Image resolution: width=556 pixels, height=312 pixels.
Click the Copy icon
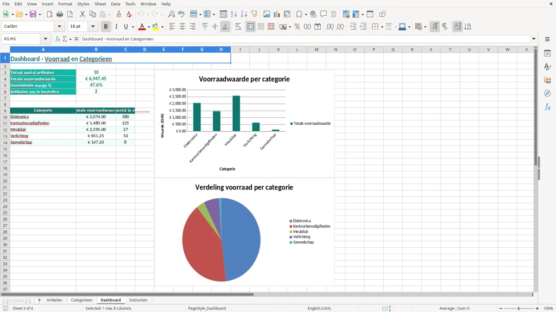click(x=93, y=14)
